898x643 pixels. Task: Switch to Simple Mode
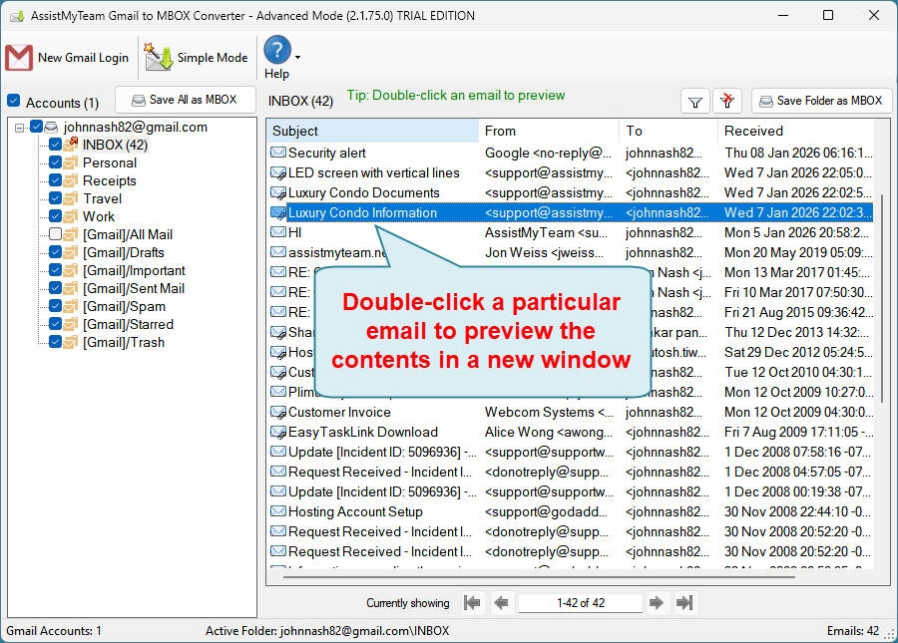point(160,58)
